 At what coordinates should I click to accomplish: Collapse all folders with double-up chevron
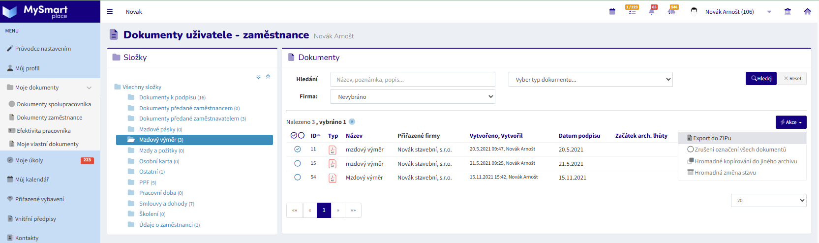tap(268, 76)
